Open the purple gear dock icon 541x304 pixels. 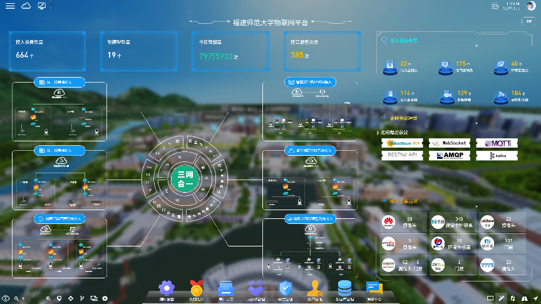tap(167, 289)
